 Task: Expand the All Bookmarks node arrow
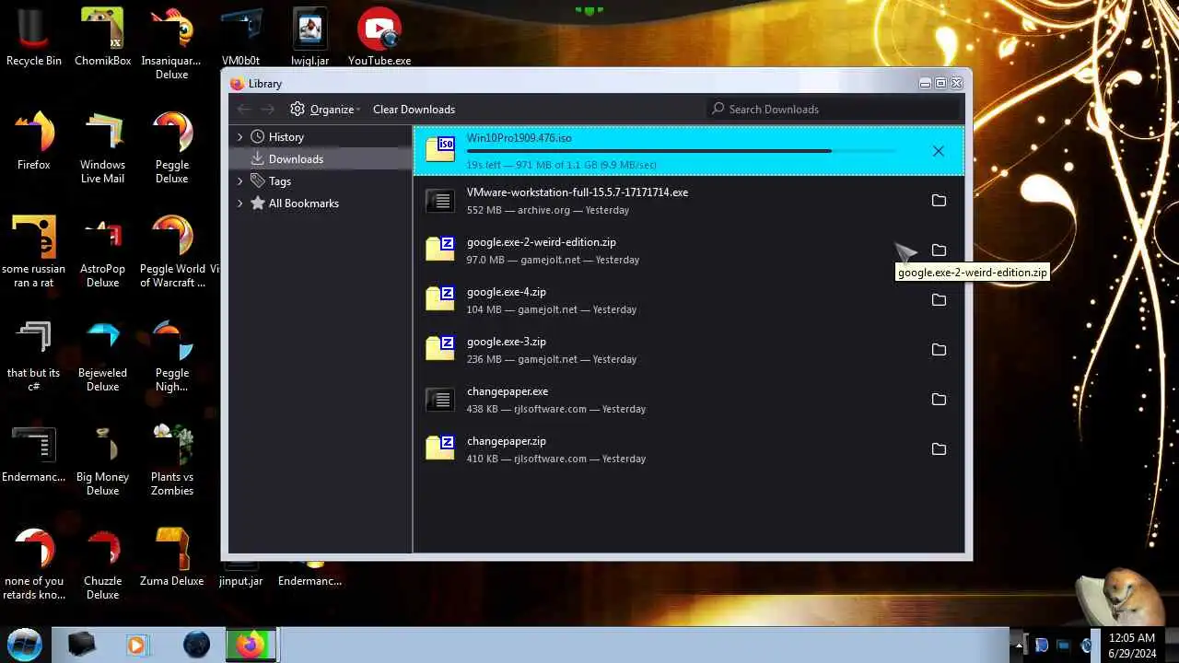pyautogui.click(x=240, y=204)
